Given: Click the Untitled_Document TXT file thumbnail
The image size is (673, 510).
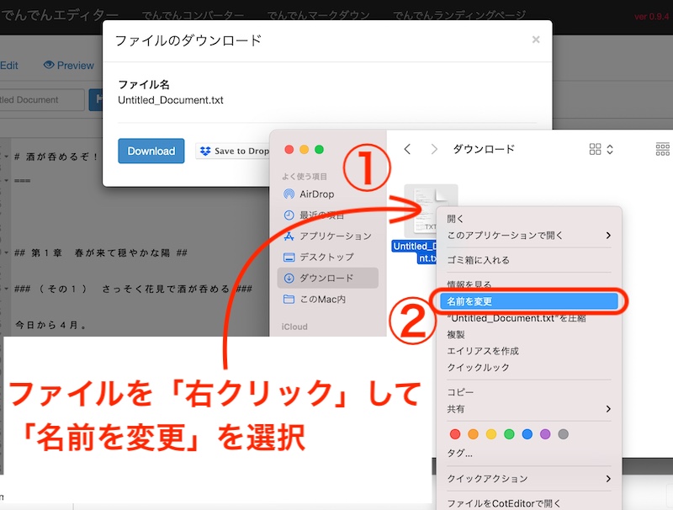Looking at the screenshot, I should pyautogui.click(x=429, y=210).
